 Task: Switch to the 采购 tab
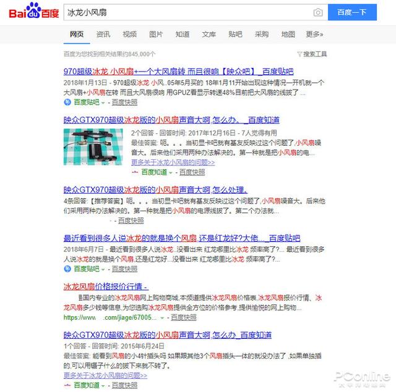coord(262,34)
